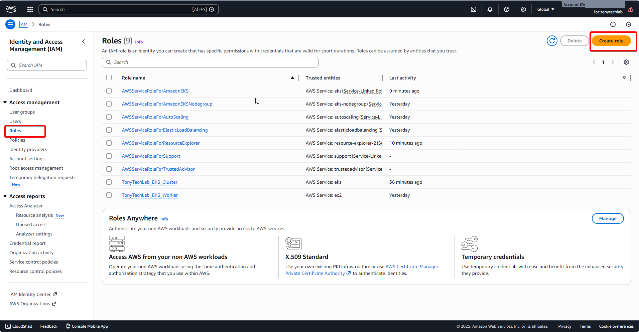Select the AWSServiceRoleForAmazonEKS checkbox

[109, 91]
